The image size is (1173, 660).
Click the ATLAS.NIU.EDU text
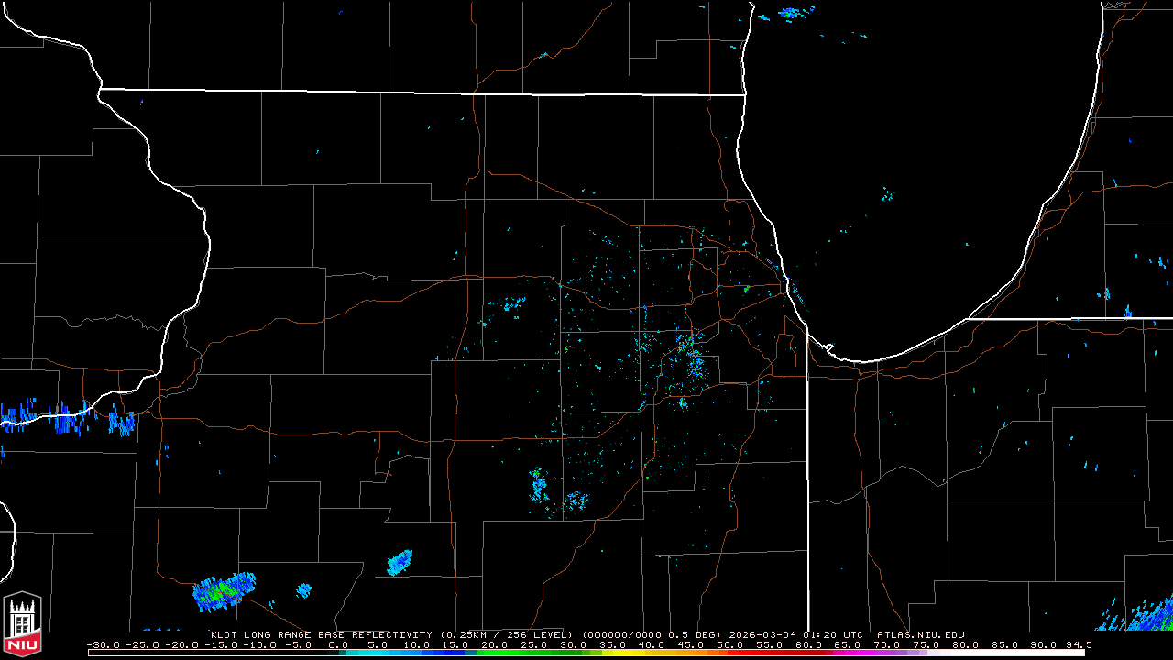pyautogui.click(x=921, y=634)
